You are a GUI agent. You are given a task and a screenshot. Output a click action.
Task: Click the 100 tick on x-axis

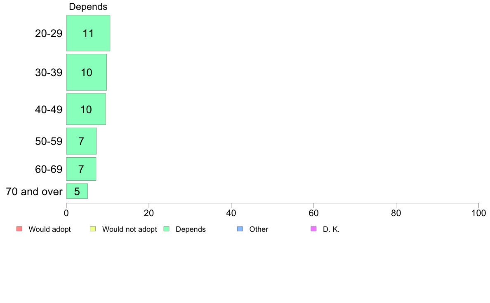478,213
